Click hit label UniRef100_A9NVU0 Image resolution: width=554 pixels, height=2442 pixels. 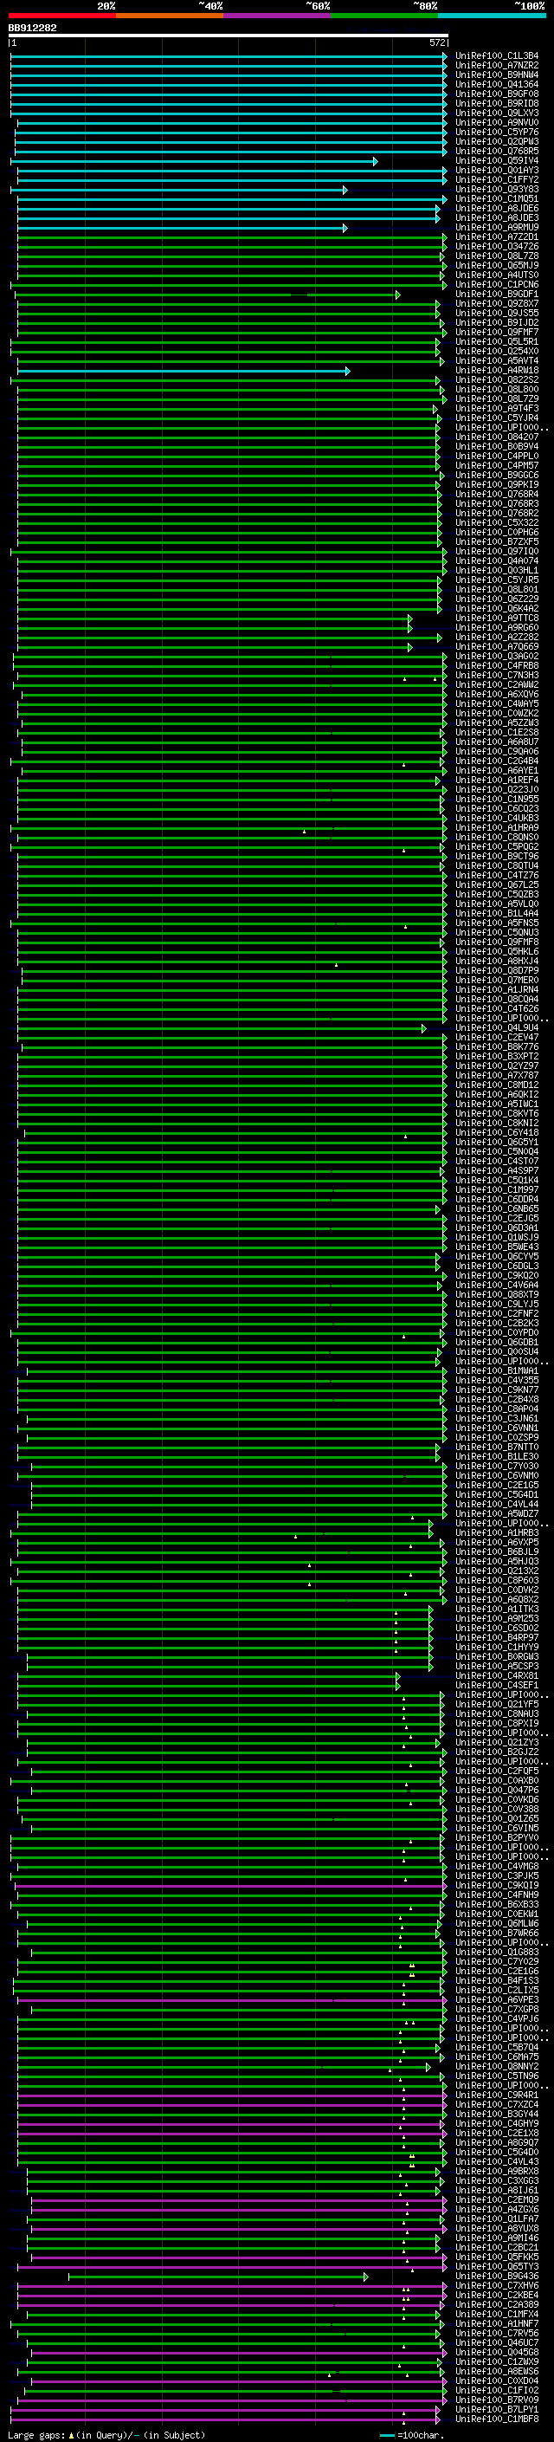pos(497,122)
